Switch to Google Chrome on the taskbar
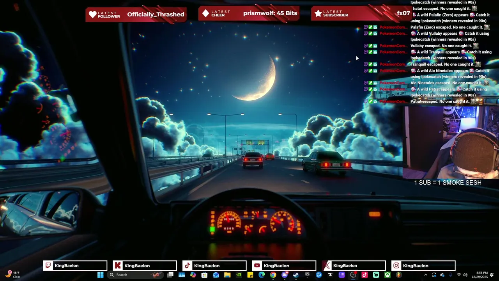The image size is (499, 281). [273, 275]
